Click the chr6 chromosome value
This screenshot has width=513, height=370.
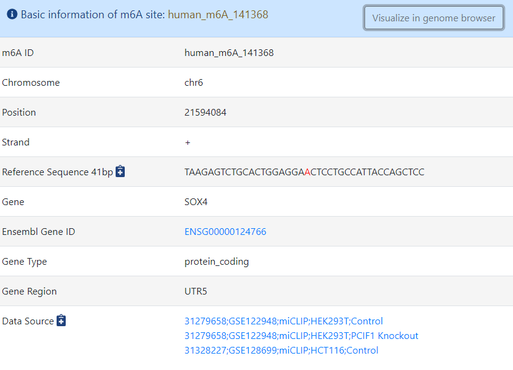click(x=194, y=83)
